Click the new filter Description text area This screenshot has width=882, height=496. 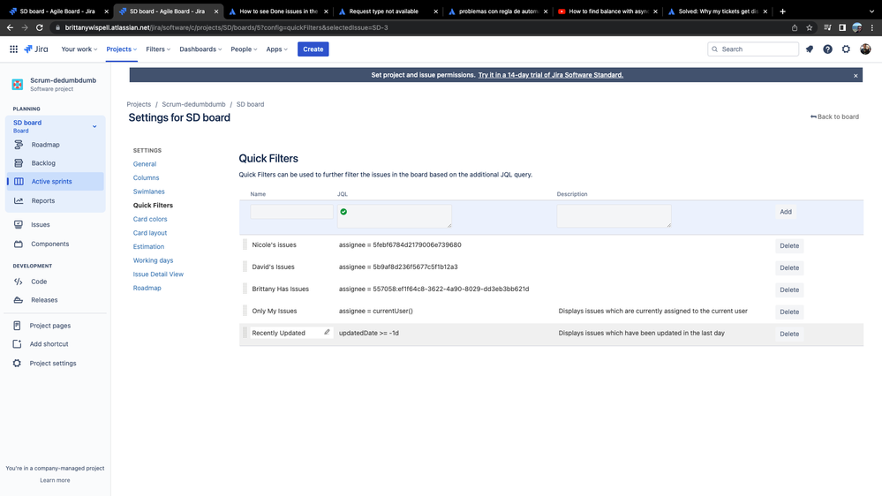point(614,216)
